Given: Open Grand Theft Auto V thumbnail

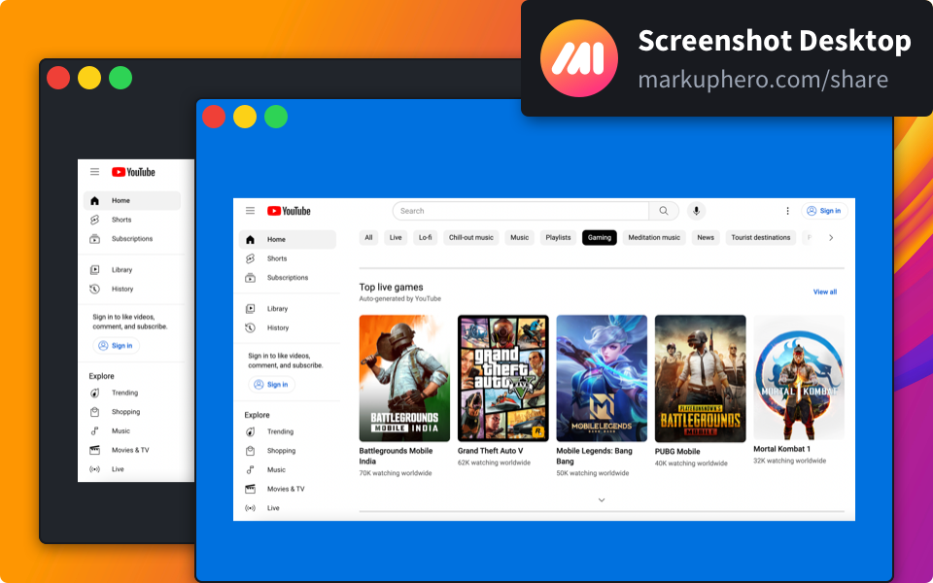Looking at the screenshot, I should click(502, 378).
